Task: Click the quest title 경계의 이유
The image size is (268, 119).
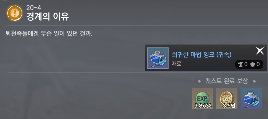Action: 48,16
